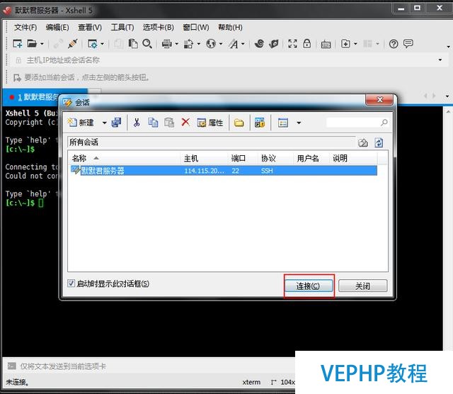Sort by the 协议 column header
This screenshot has width=453, height=394.
coord(275,158)
